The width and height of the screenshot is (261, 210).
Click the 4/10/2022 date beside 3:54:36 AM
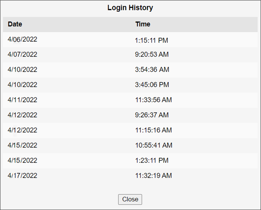click(x=22, y=70)
